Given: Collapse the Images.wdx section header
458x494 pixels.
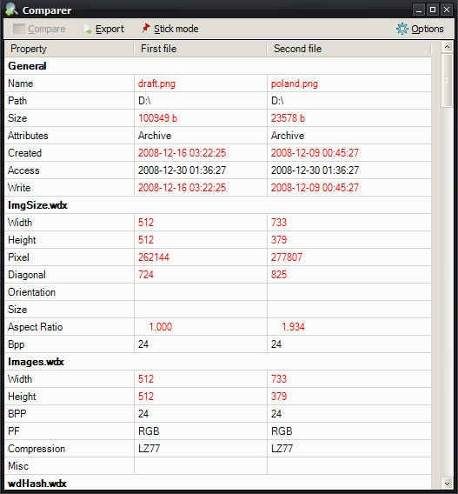Looking at the screenshot, I should tap(218, 362).
